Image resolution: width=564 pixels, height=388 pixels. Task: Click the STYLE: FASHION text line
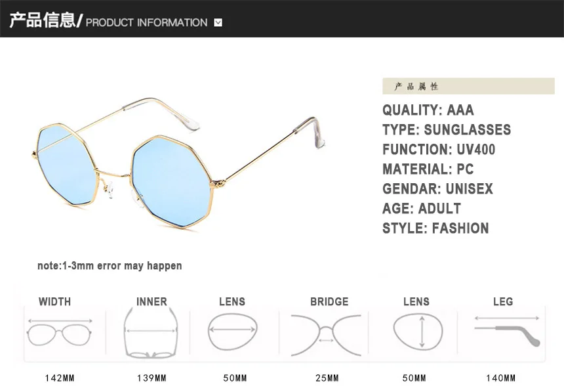435,228
